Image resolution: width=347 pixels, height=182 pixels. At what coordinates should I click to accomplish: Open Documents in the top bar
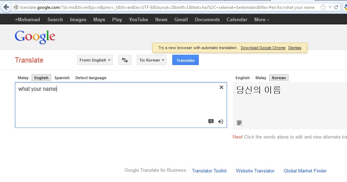(207, 19)
